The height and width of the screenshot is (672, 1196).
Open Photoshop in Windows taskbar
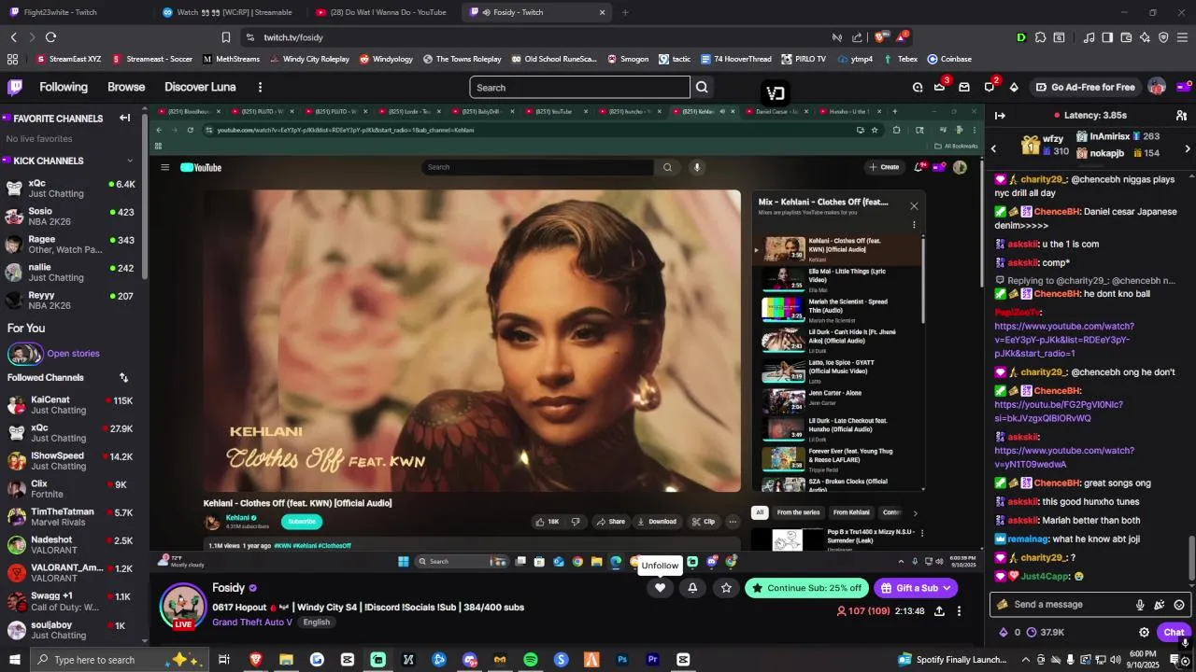pos(622,660)
